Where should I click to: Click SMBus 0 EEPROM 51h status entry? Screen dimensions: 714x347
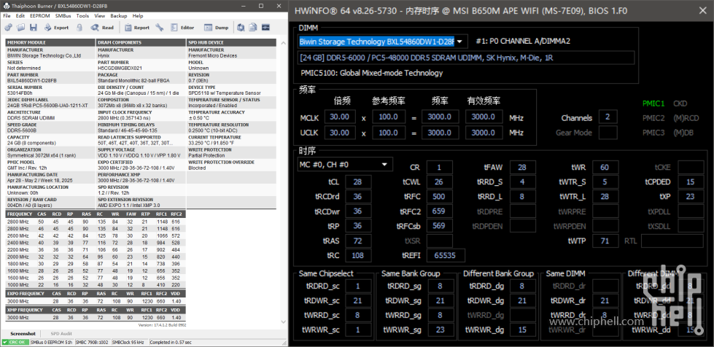coord(50,342)
